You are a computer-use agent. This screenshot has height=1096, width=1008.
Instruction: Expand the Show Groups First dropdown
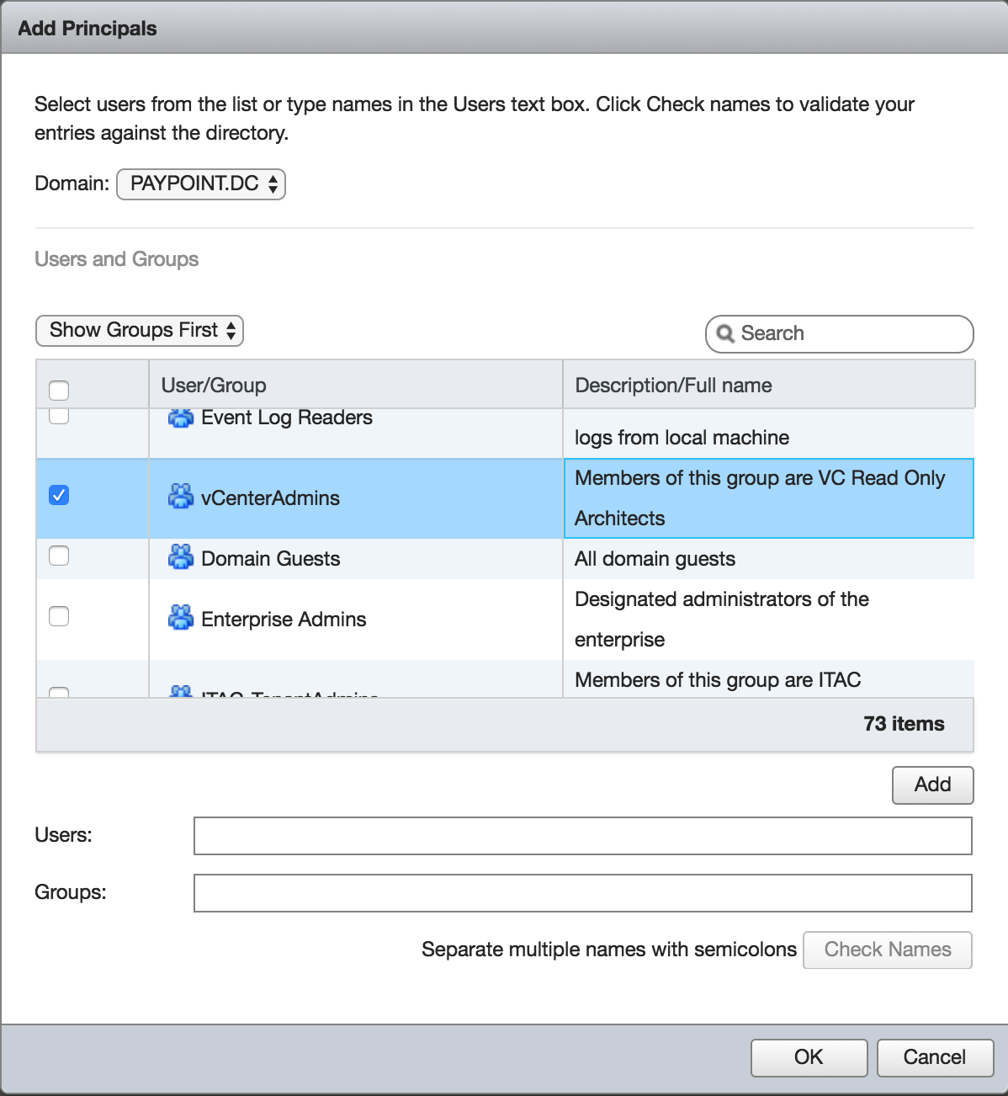(140, 331)
